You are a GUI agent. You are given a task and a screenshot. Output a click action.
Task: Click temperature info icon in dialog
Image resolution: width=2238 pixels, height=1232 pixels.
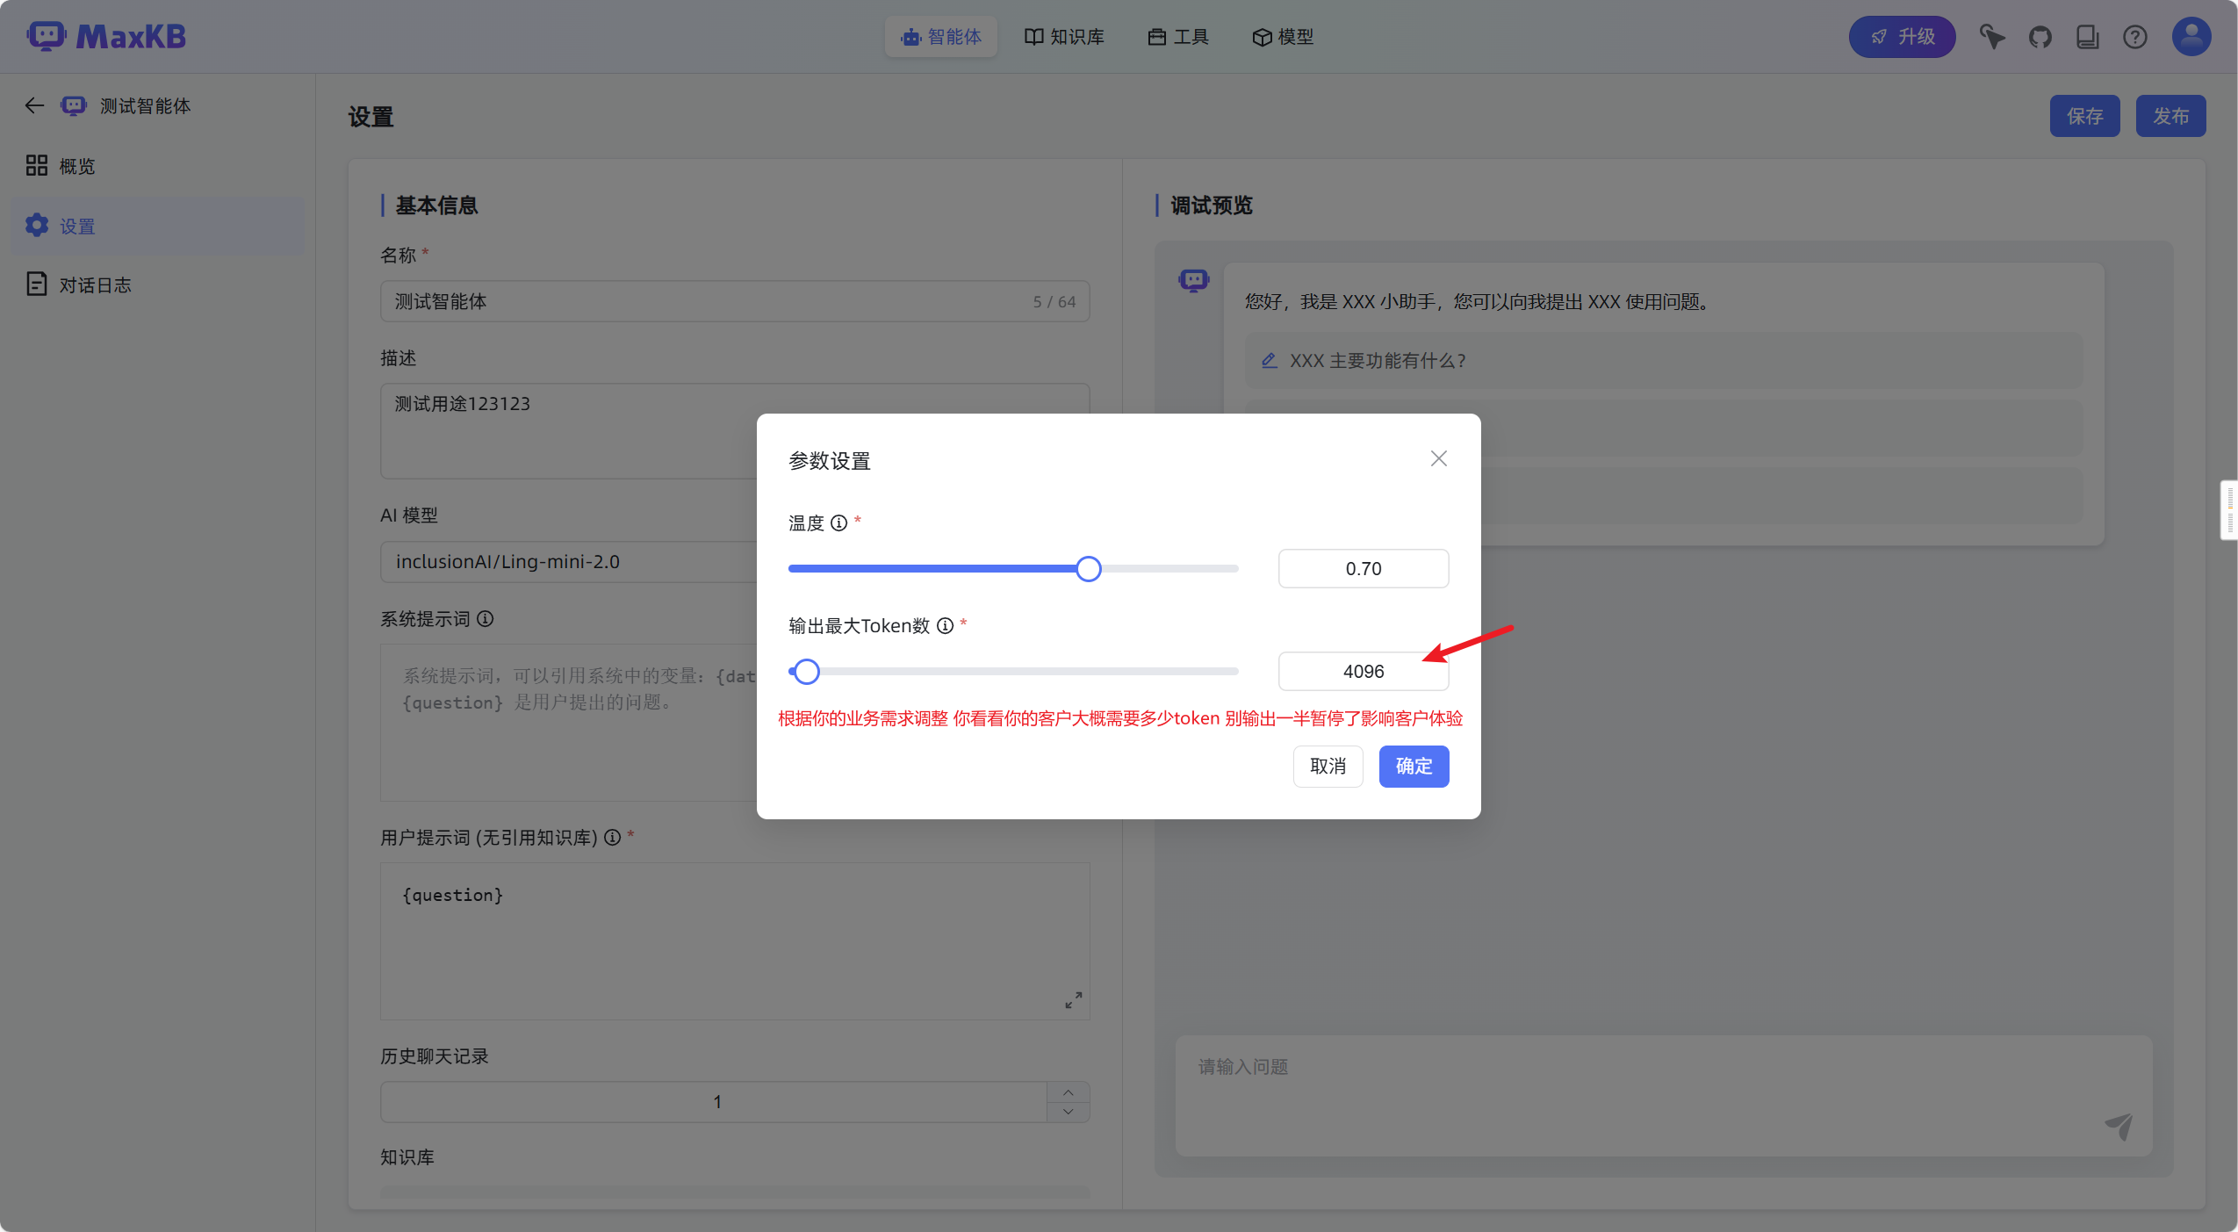click(x=839, y=523)
